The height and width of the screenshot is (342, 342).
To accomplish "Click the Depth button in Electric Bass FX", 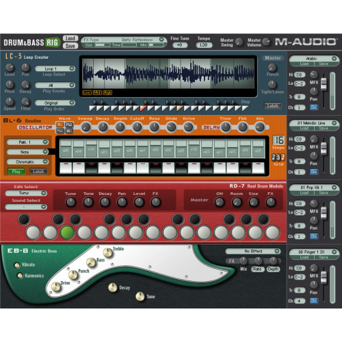I will click(273, 269).
